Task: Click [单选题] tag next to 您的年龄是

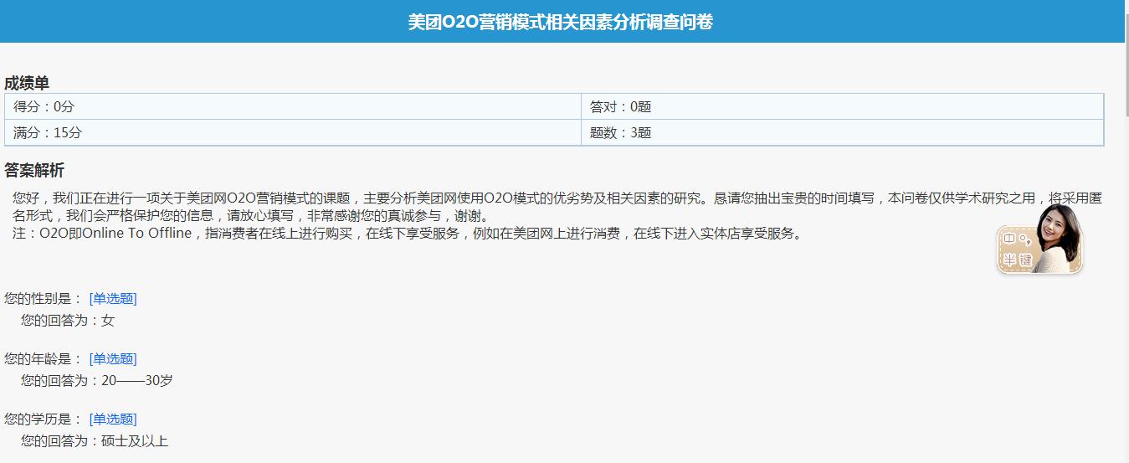Action: [113, 359]
